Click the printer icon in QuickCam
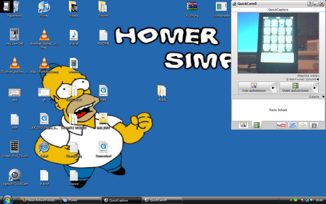The width and height of the screenshot is (326, 204). (303, 125)
